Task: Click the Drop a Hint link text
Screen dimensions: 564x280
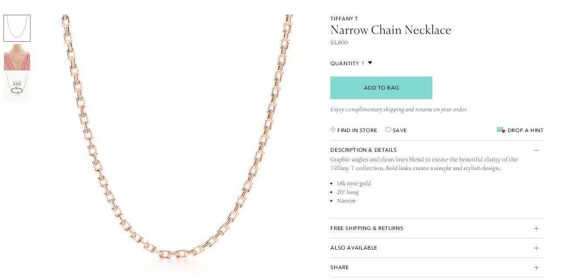Action: coord(525,130)
